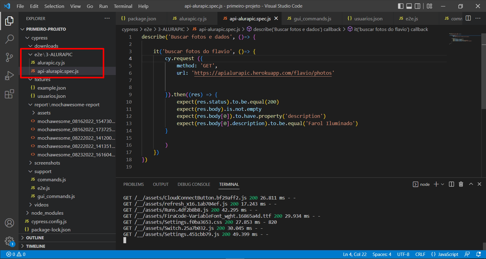Open cypress.config.js in explorer

[x=67, y=221]
